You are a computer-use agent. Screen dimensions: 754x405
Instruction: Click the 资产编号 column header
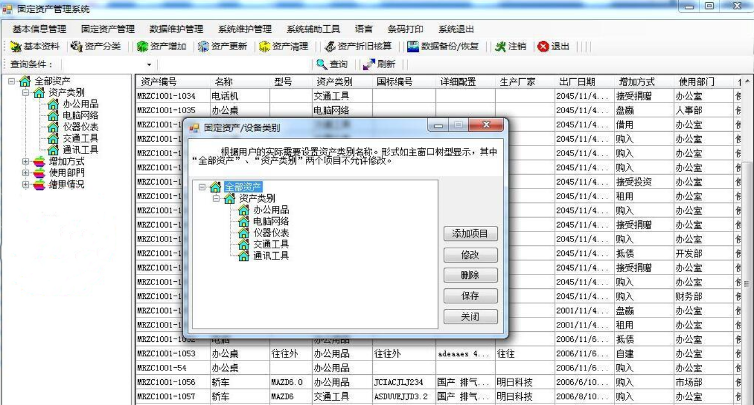pos(173,82)
